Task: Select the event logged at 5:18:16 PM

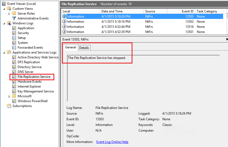Action: [142, 22]
